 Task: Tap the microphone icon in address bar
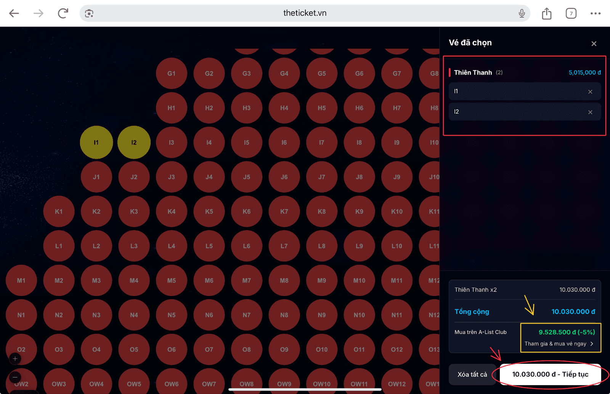(x=522, y=13)
